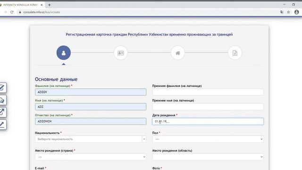Click the Имя field containing AZIZ
Viewport: 302px width, 170px height.
pos(91,107)
